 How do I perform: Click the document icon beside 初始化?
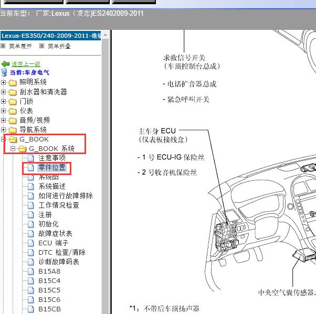tap(30, 224)
